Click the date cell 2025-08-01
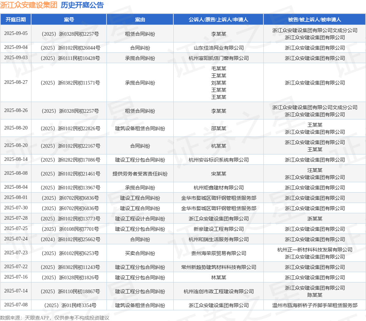This screenshot has height=321, width=366. (16, 197)
